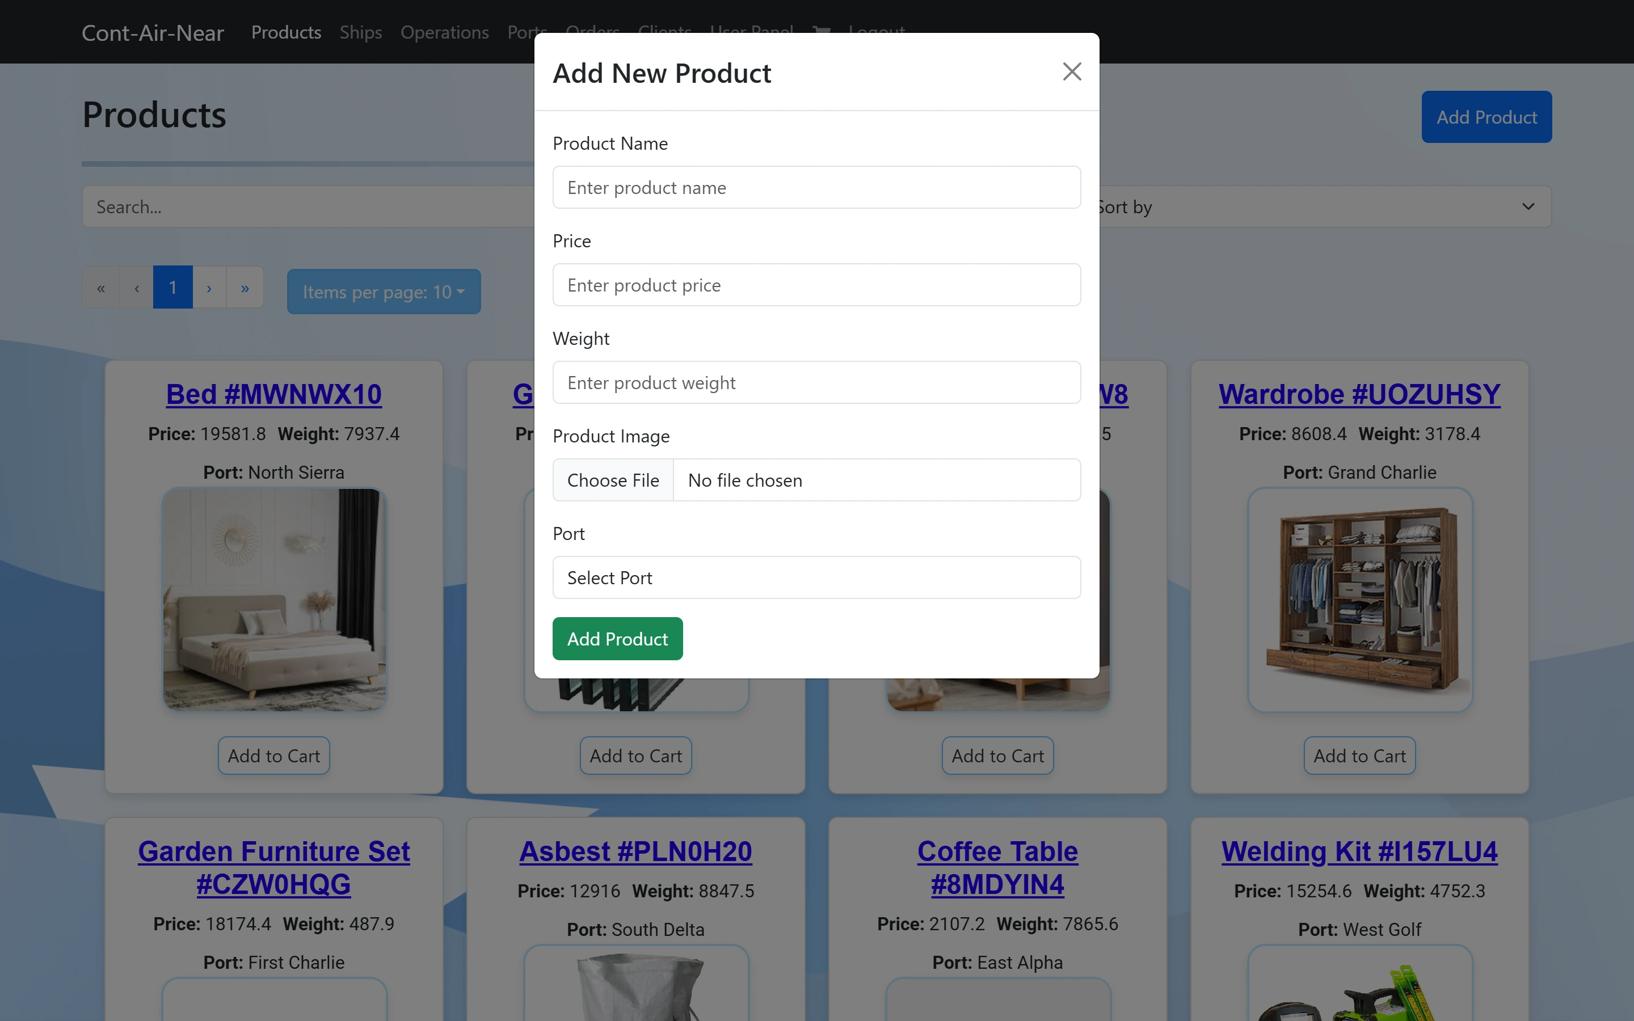Add Wardrobe #UOZUHSY to cart
Viewport: 1634px width, 1021px height.
1359,756
